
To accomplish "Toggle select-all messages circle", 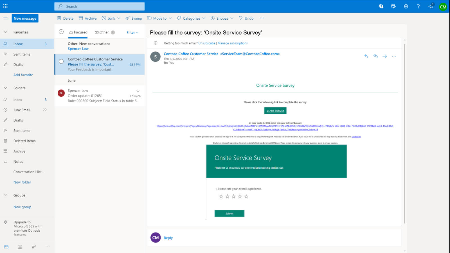I will 61,32.
